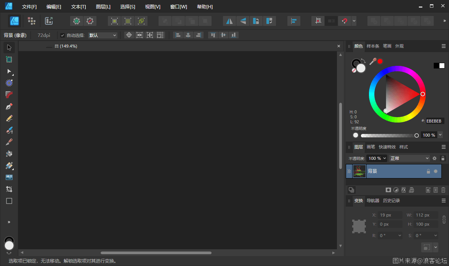Toggle visibility dot of 背景 layer
The height and width of the screenshot is (266, 449).
pyautogui.click(x=436, y=171)
